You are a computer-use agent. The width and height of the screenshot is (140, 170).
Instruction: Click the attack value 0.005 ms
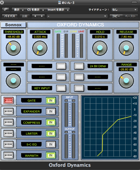click(40, 37)
